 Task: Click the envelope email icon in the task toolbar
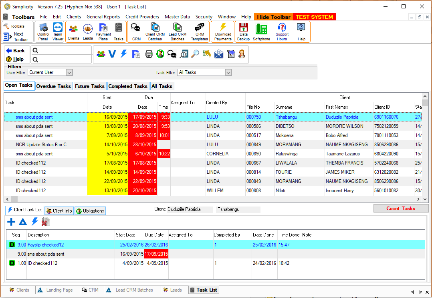218,54
